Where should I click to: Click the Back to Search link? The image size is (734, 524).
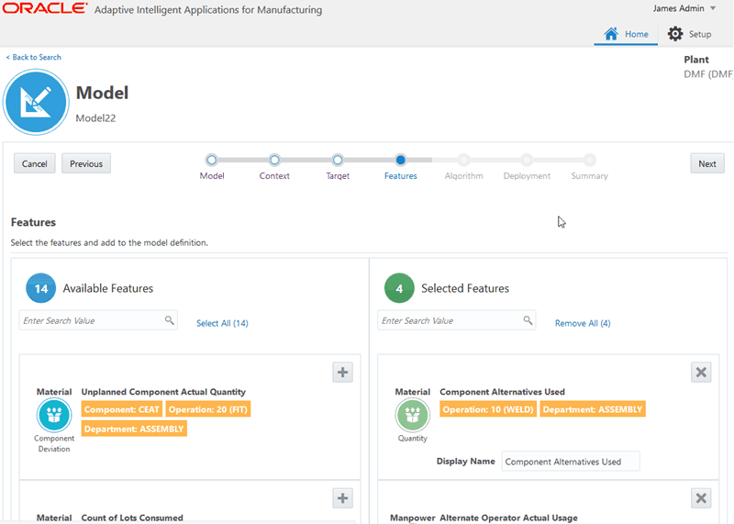[34, 57]
